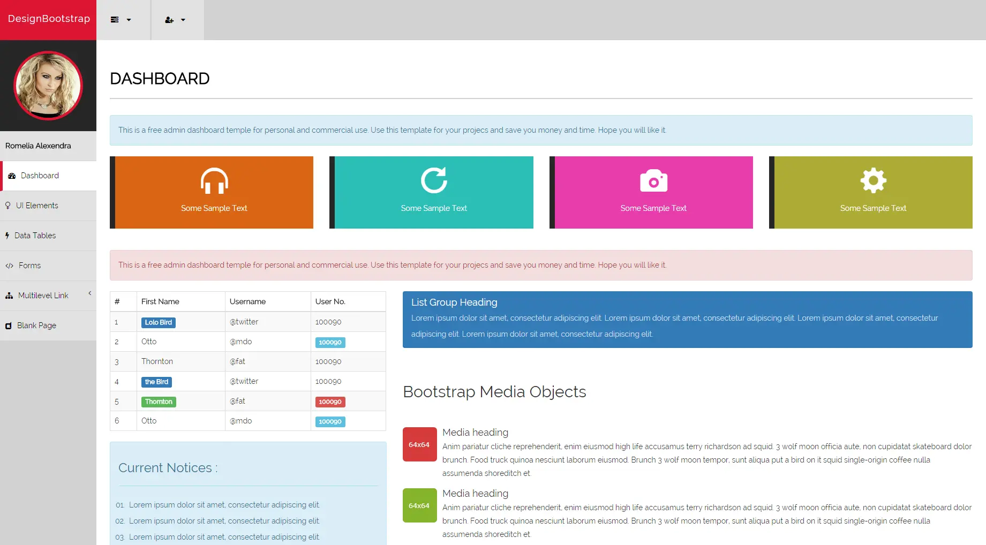Click the green Thornton label
The width and height of the screenshot is (986, 545).
pos(159,402)
